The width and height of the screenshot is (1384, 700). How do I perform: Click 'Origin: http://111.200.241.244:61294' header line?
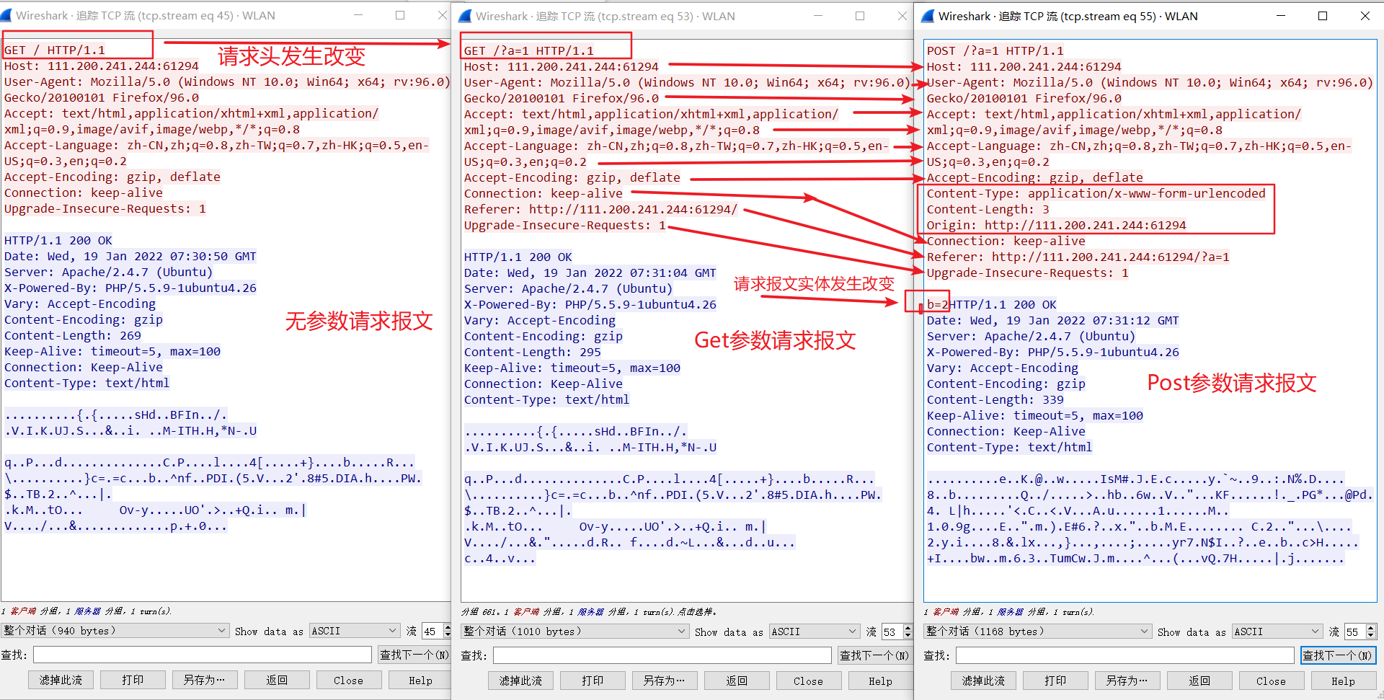(1056, 225)
